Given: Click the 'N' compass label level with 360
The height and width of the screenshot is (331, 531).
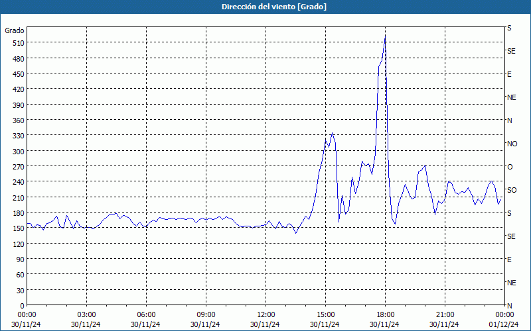Looking at the screenshot, I should (509, 120).
